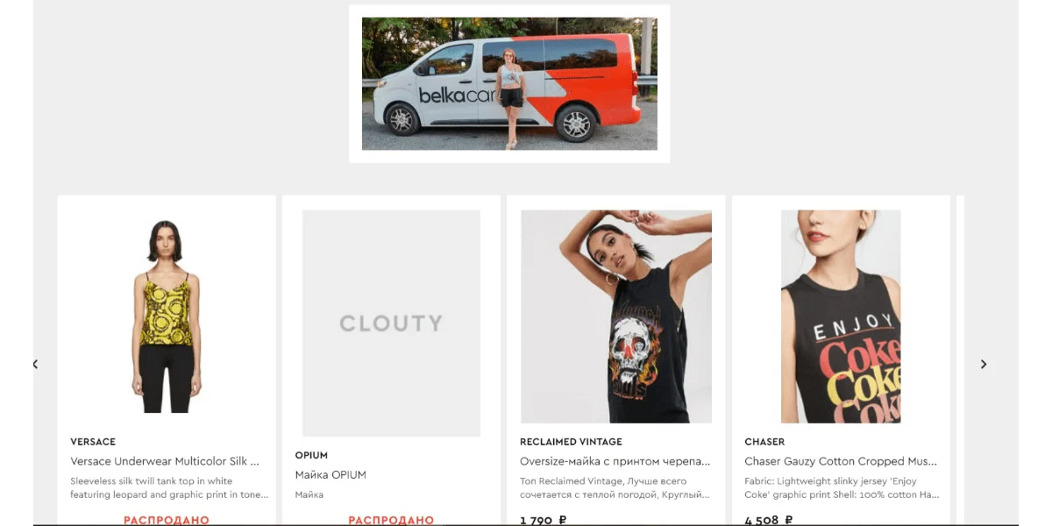This screenshot has width=1052, height=526.
Task: Click the Chaser fabric description text
Action: [x=842, y=487]
